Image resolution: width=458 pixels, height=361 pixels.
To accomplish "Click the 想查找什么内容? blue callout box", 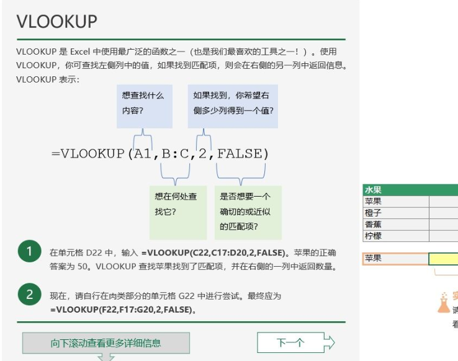I will (145, 106).
